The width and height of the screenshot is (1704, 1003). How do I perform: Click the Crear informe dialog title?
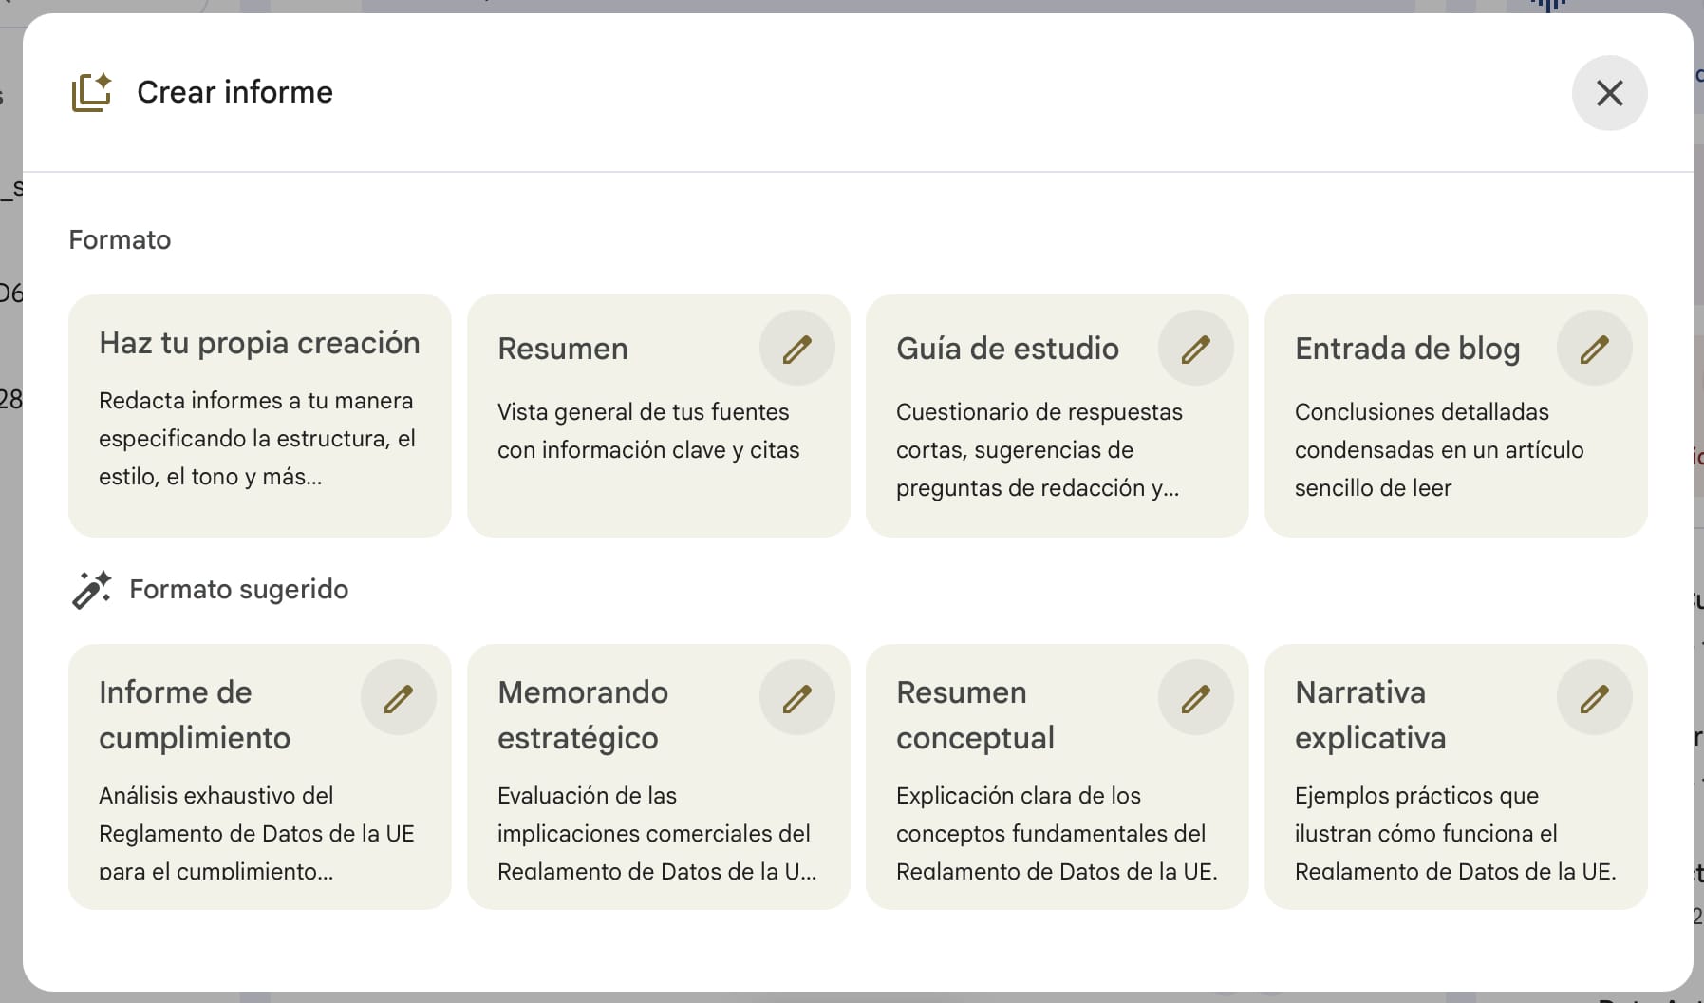[x=234, y=92]
